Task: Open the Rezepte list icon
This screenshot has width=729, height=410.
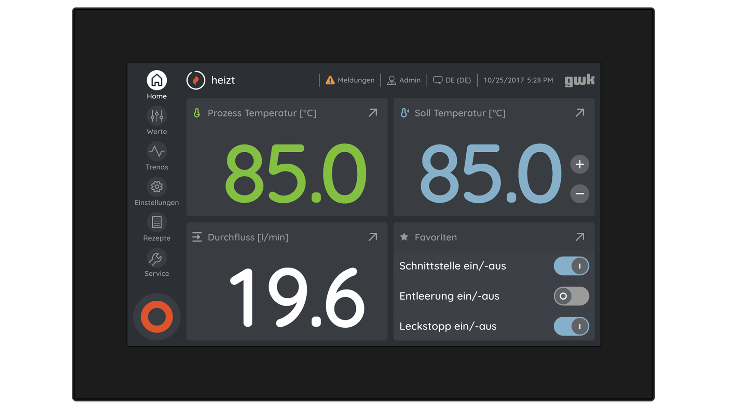Action: click(156, 222)
